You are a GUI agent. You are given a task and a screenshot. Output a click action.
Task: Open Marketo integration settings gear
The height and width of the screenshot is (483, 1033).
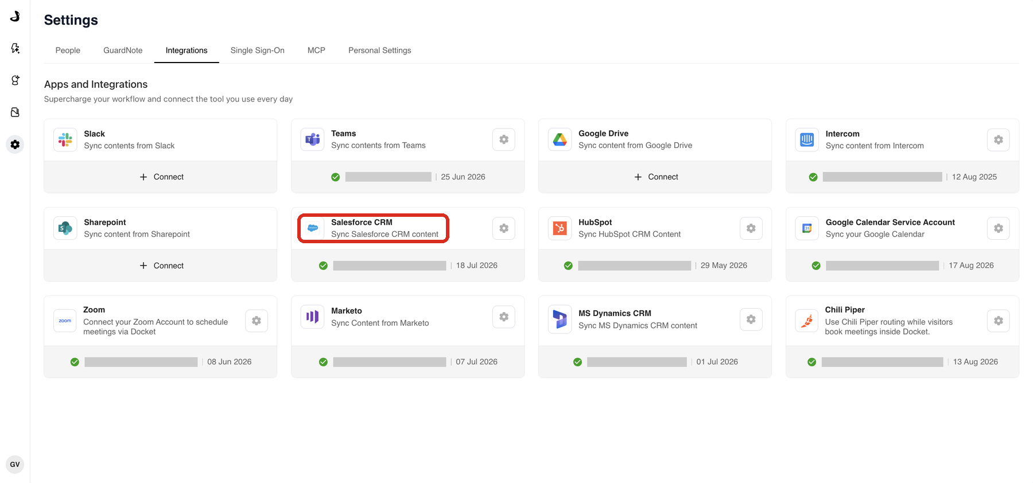[504, 317]
